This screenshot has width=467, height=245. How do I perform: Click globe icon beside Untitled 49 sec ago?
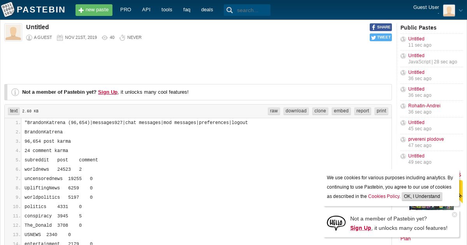tap(403, 156)
